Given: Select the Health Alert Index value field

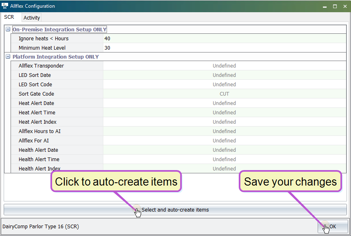Looking at the screenshot, I should point(225,168).
